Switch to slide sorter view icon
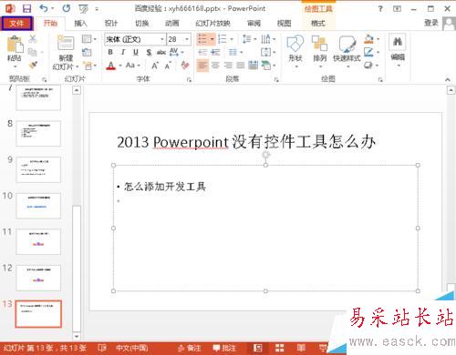Viewport: 456px width, 355px height. coord(279,348)
